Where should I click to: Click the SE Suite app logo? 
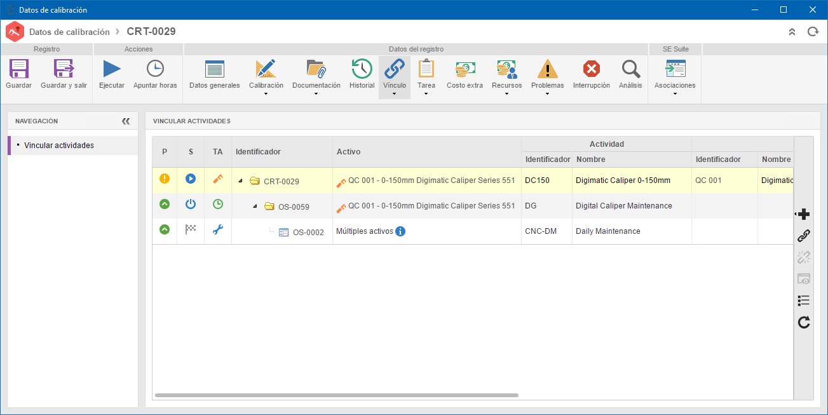pyautogui.click(x=15, y=31)
